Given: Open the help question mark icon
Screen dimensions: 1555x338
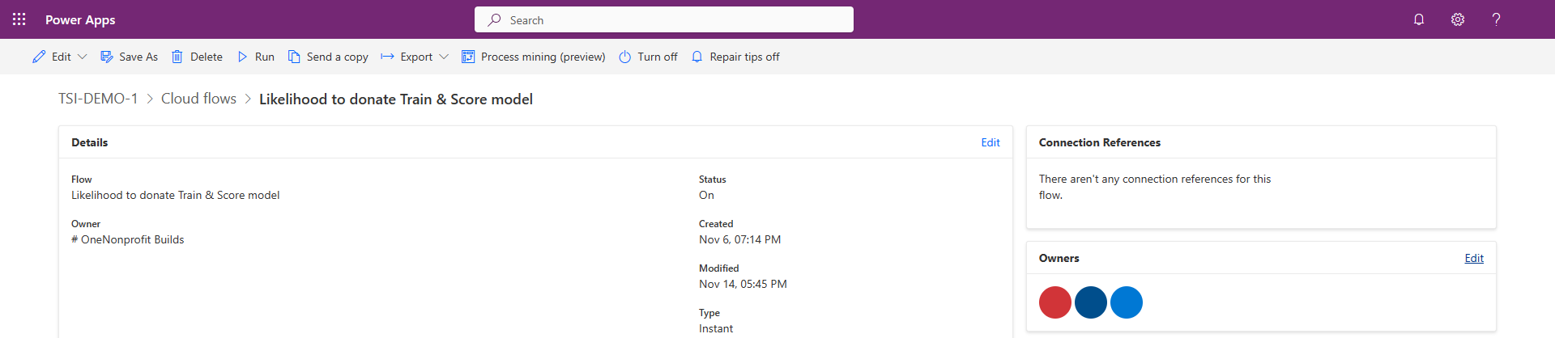Looking at the screenshot, I should [1496, 19].
